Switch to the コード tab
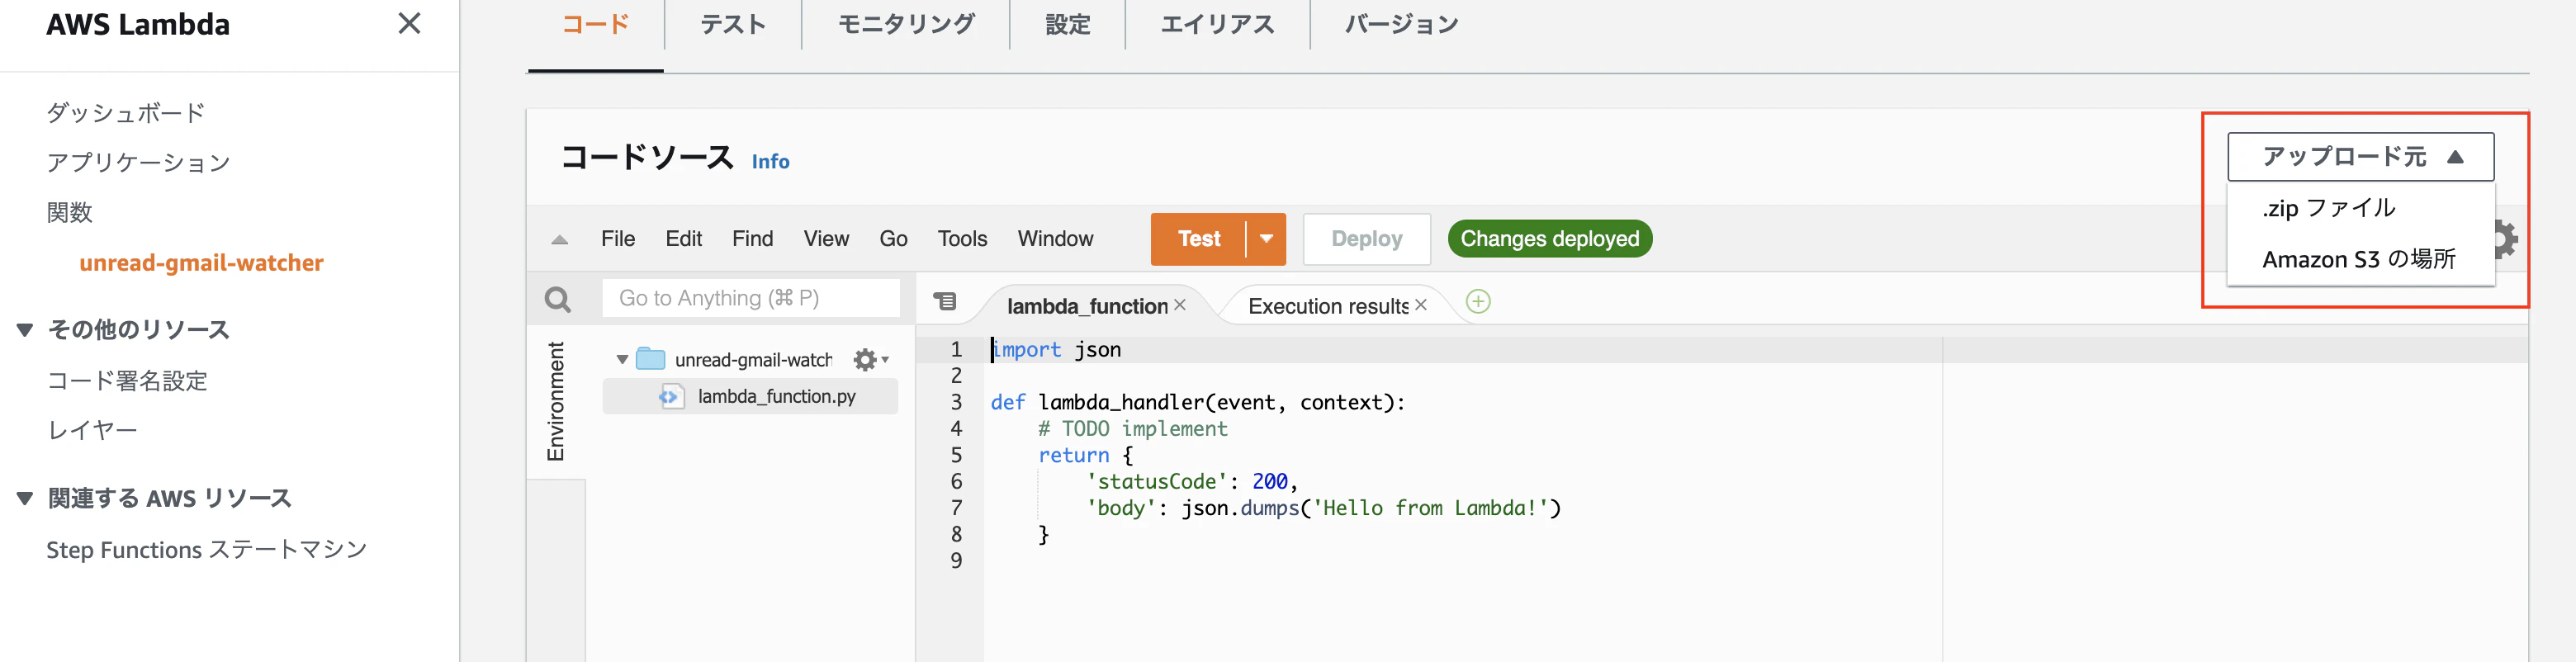The width and height of the screenshot is (2576, 662). coord(595,25)
